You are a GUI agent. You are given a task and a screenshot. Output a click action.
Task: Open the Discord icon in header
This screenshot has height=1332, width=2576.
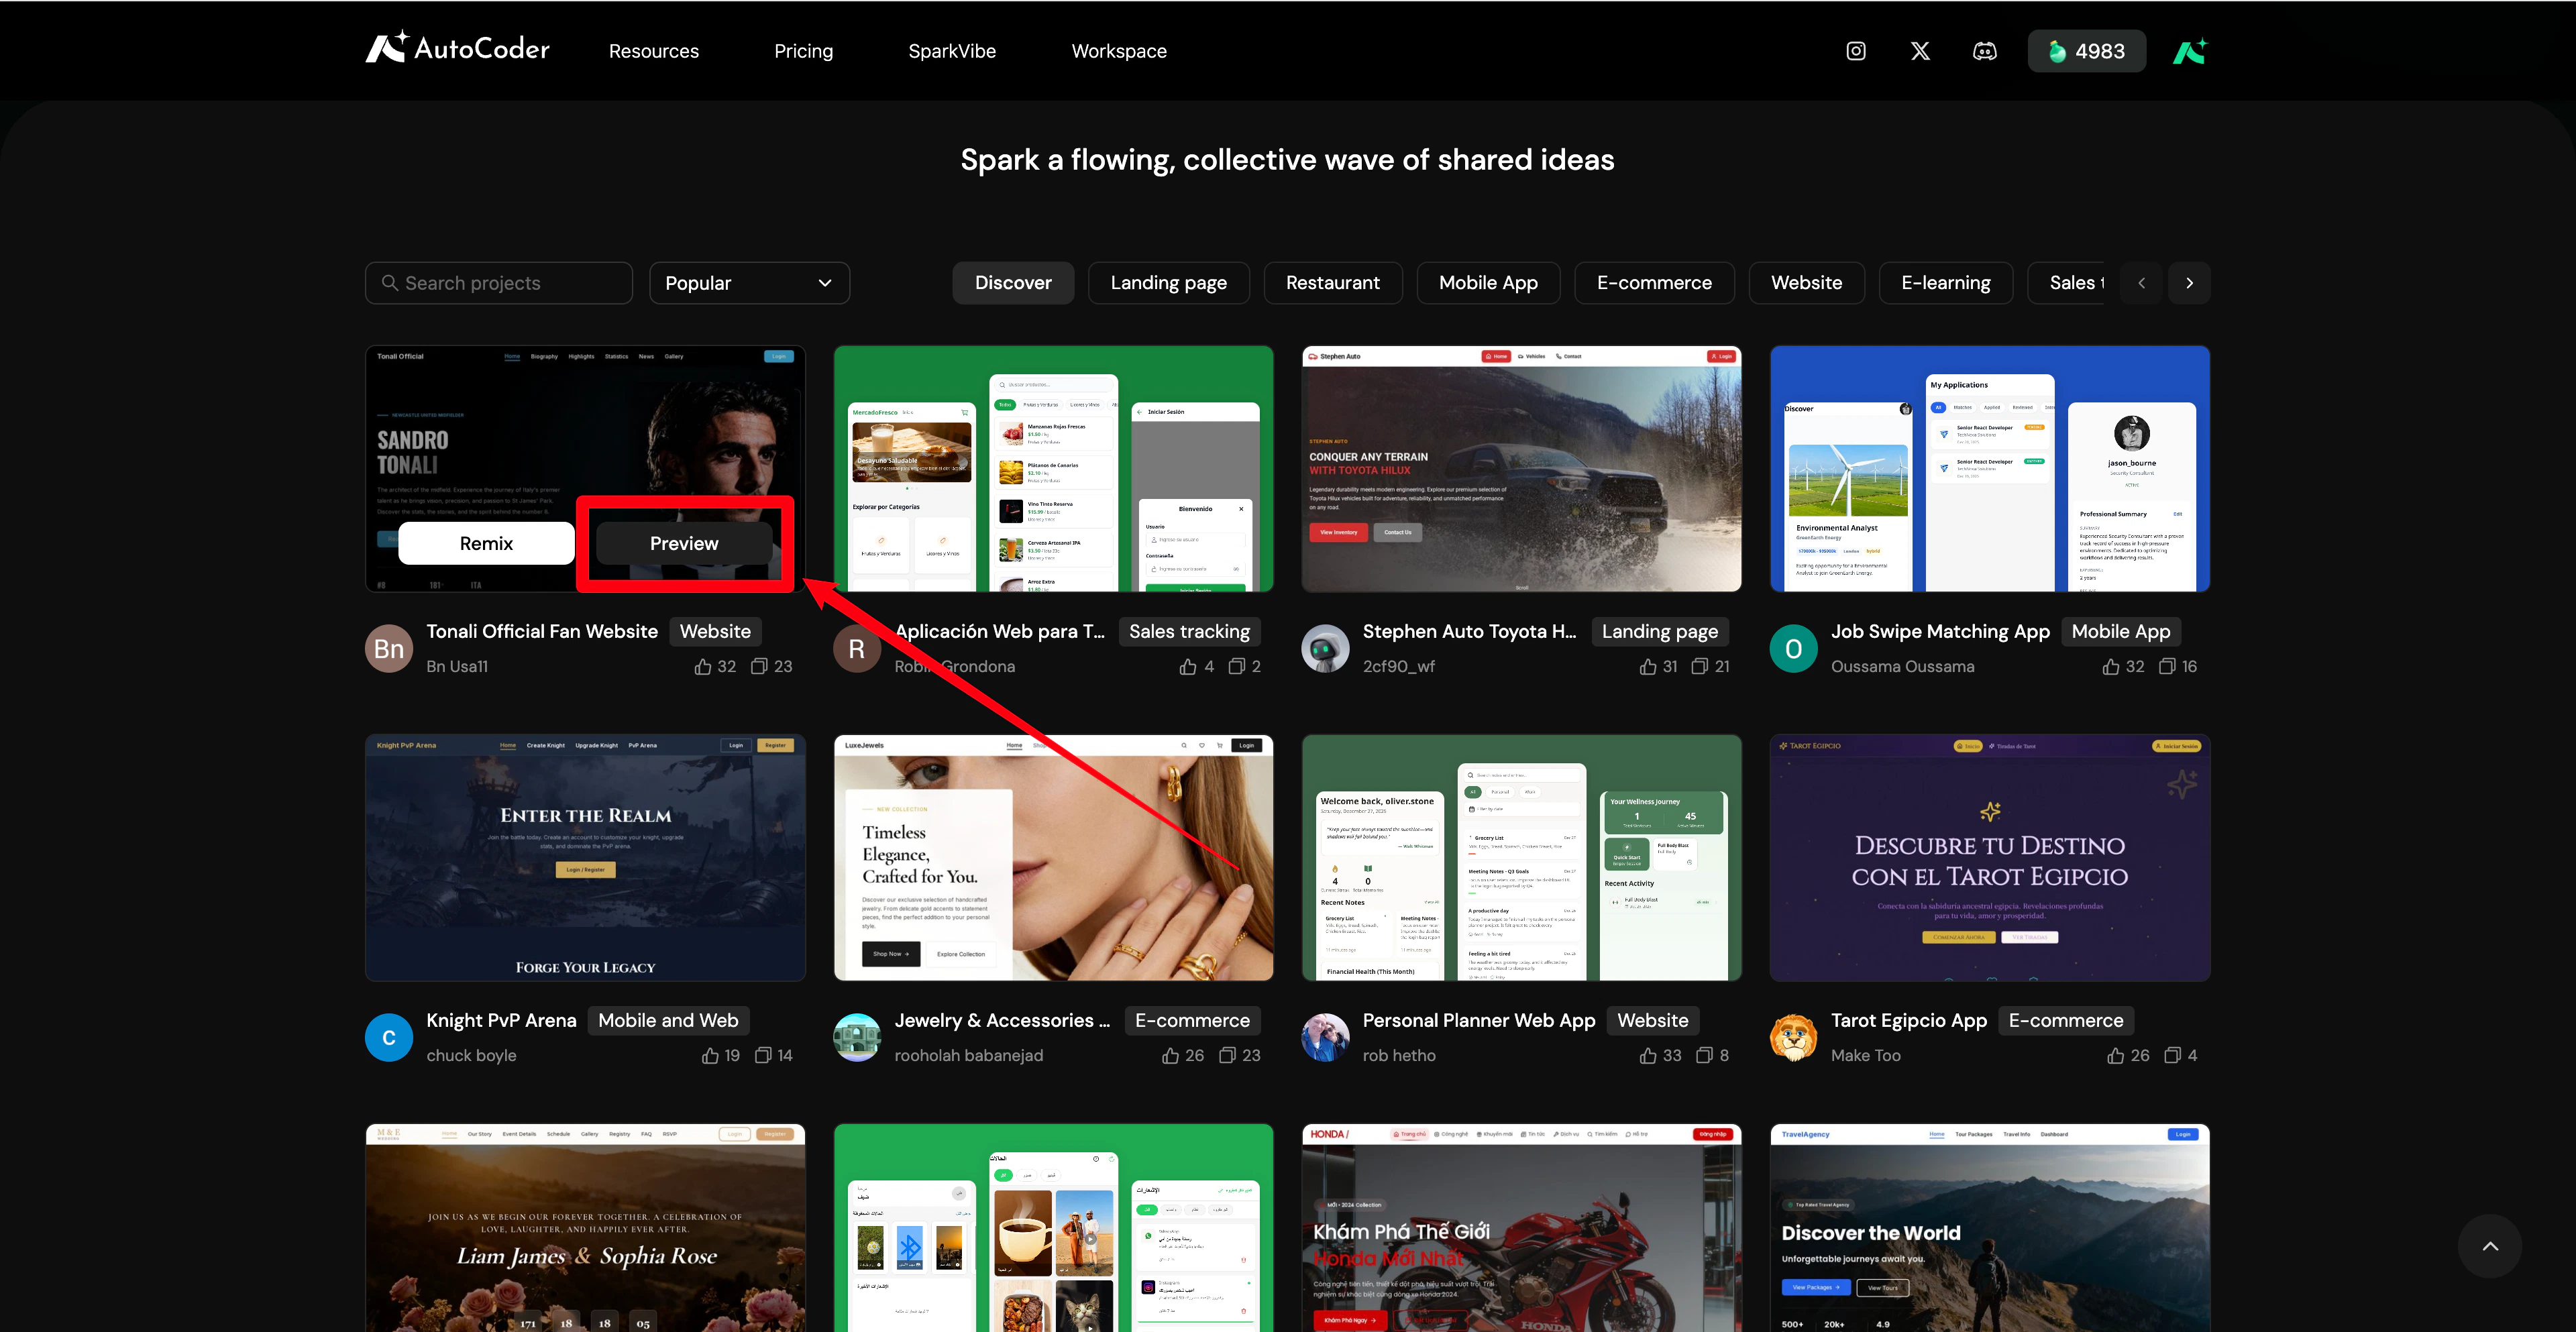point(1984,51)
